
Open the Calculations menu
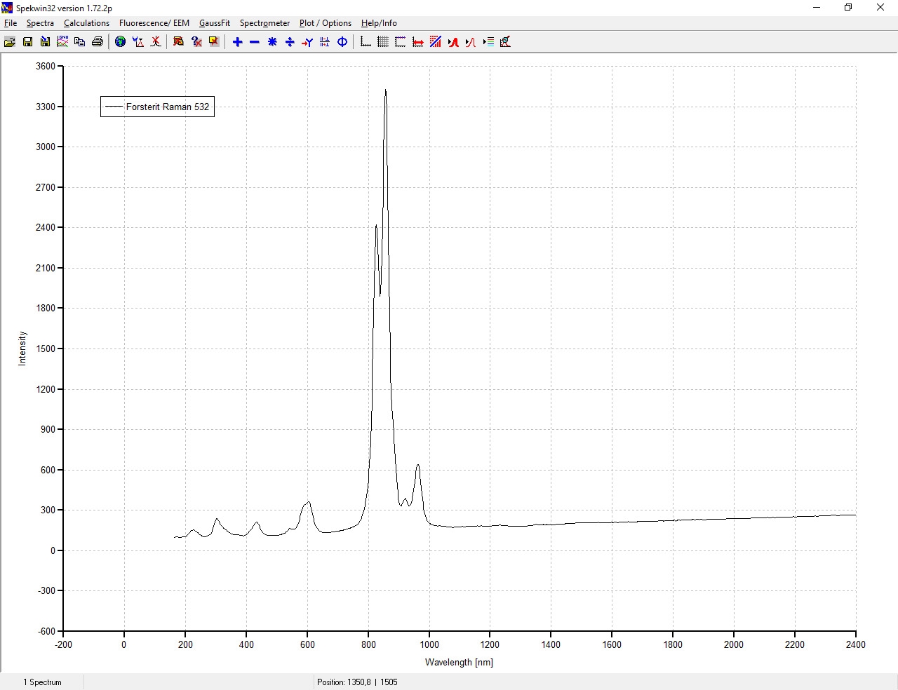click(x=86, y=23)
